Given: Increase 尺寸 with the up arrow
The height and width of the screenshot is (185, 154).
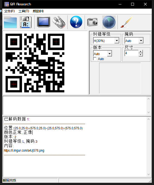Looking at the screenshot, I should (x=141, y=51).
